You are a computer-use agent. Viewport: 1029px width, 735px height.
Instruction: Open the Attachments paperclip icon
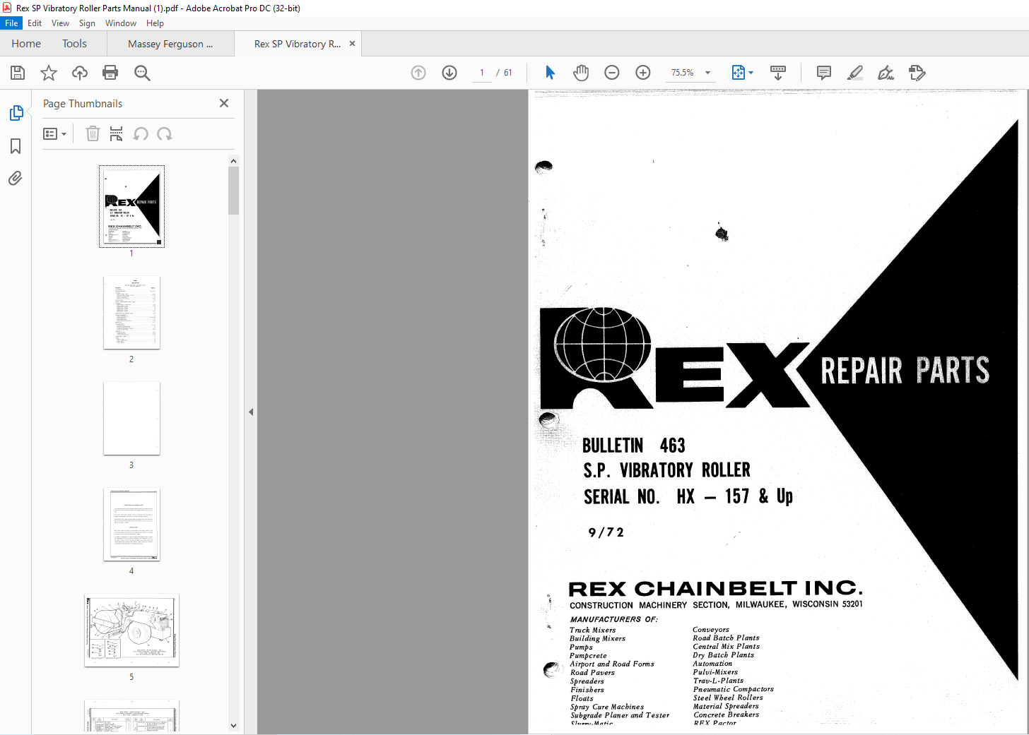coord(16,178)
